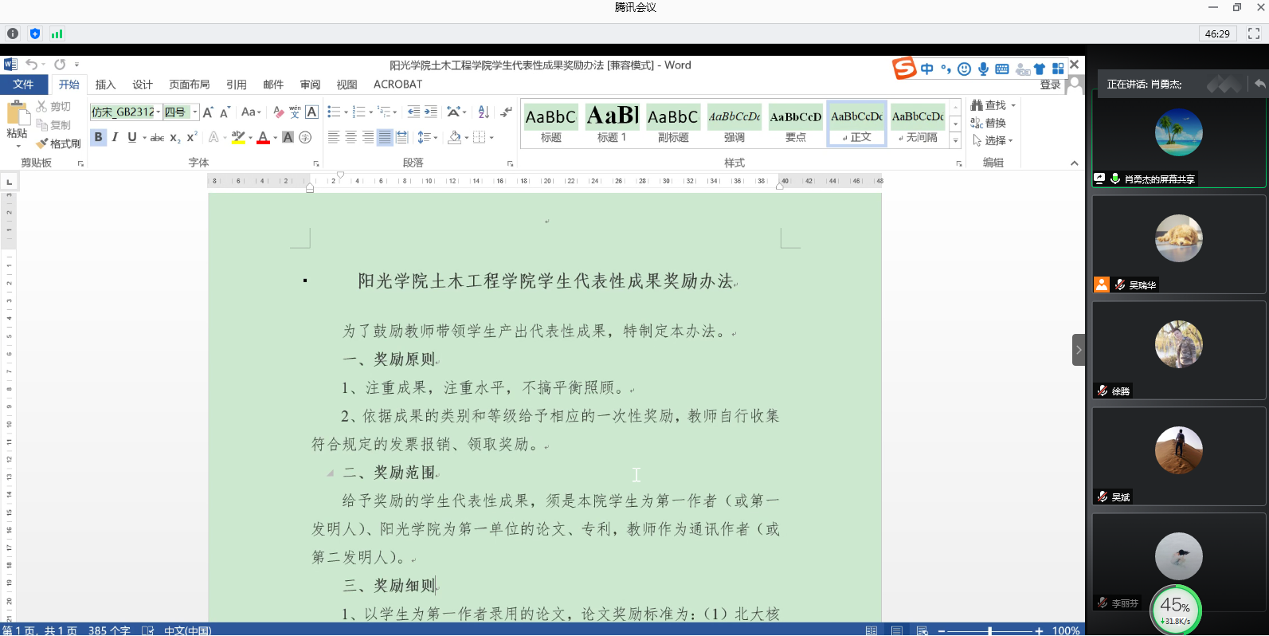Open the Change Case (Aa) dropdown
1269x636 pixels.
coord(251,112)
